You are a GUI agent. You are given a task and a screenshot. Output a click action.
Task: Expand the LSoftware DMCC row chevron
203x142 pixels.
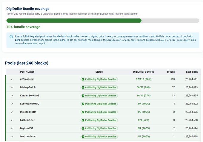[12, 104]
